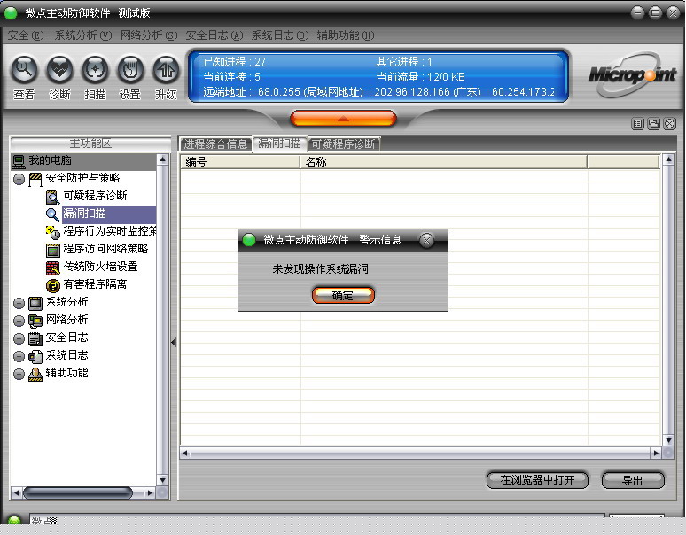The width and height of the screenshot is (686, 535).
Task: Click the sidebar horizontal scrollbar thumb
Action: click(x=78, y=492)
